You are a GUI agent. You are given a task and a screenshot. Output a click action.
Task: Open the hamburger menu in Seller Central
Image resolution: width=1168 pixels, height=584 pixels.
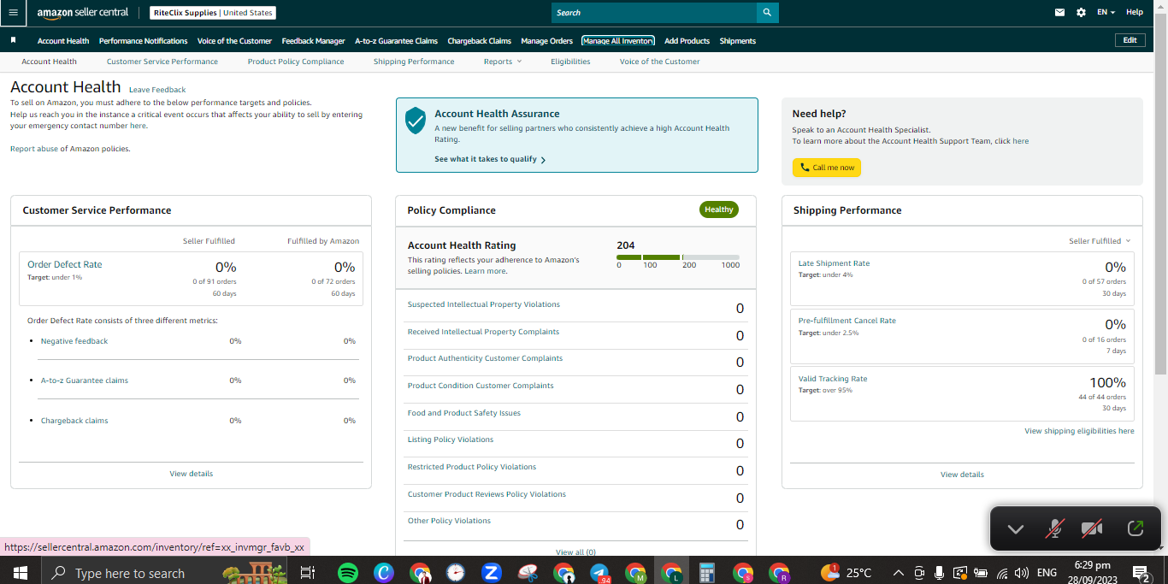[13, 13]
